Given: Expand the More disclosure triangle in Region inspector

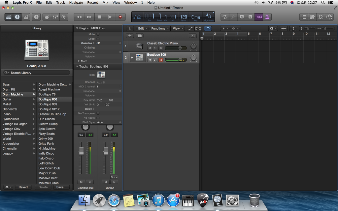Looking at the screenshot, I should click(x=79, y=61).
